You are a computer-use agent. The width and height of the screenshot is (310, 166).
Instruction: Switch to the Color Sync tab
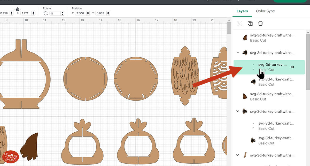265,11
